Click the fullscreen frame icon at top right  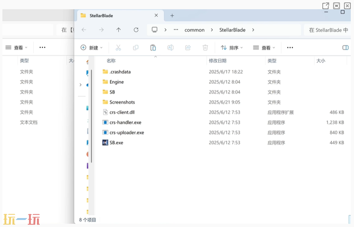coord(336,6)
